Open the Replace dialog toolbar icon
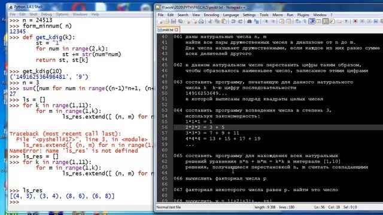 coord(256,21)
